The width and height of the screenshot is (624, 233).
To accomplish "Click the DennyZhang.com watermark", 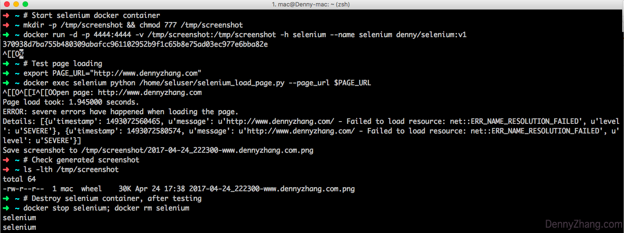I will click(x=584, y=224).
